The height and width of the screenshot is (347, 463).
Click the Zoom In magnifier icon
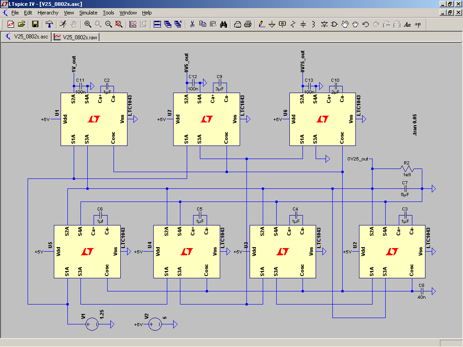(x=87, y=24)
